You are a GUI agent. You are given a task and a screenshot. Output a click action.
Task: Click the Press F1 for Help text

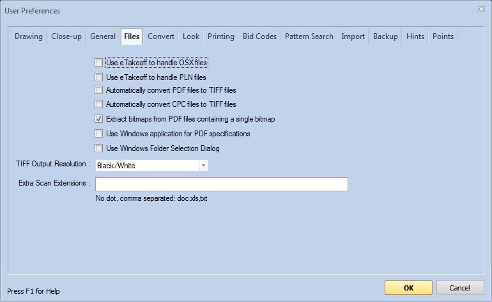(x=33, y=291)
